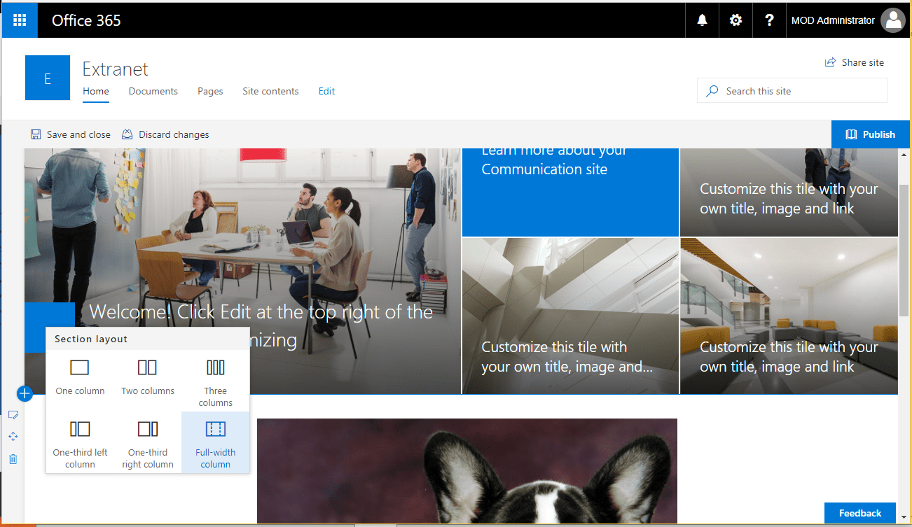
Task: Choose One-third left column layout
Action: [80, 442]
